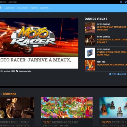This screenshot has width=127, height=127.
Task: Click the site logo icon left of Articles
Action: click(x=0, y=8)
